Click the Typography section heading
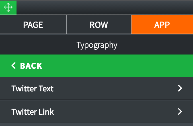This screenshot has width=193, height=126. (x=97, y=45)
